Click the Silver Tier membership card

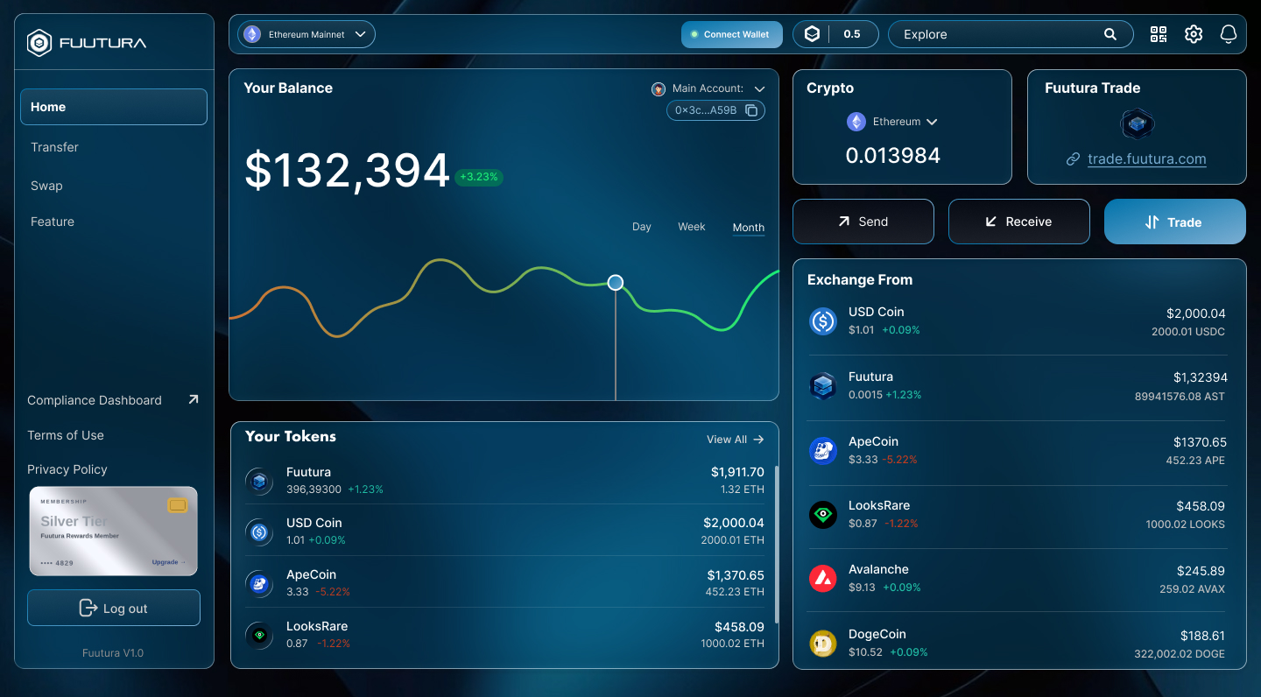tap(114, 532)
